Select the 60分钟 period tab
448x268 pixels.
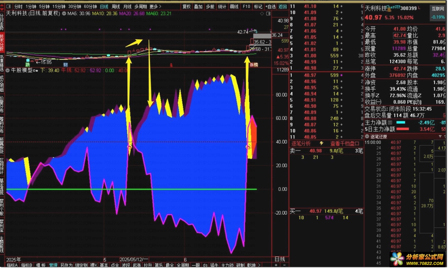pyautogui.click(x=90, y=6)
